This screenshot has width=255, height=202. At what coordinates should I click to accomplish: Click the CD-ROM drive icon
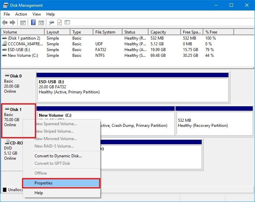(7, 142)
